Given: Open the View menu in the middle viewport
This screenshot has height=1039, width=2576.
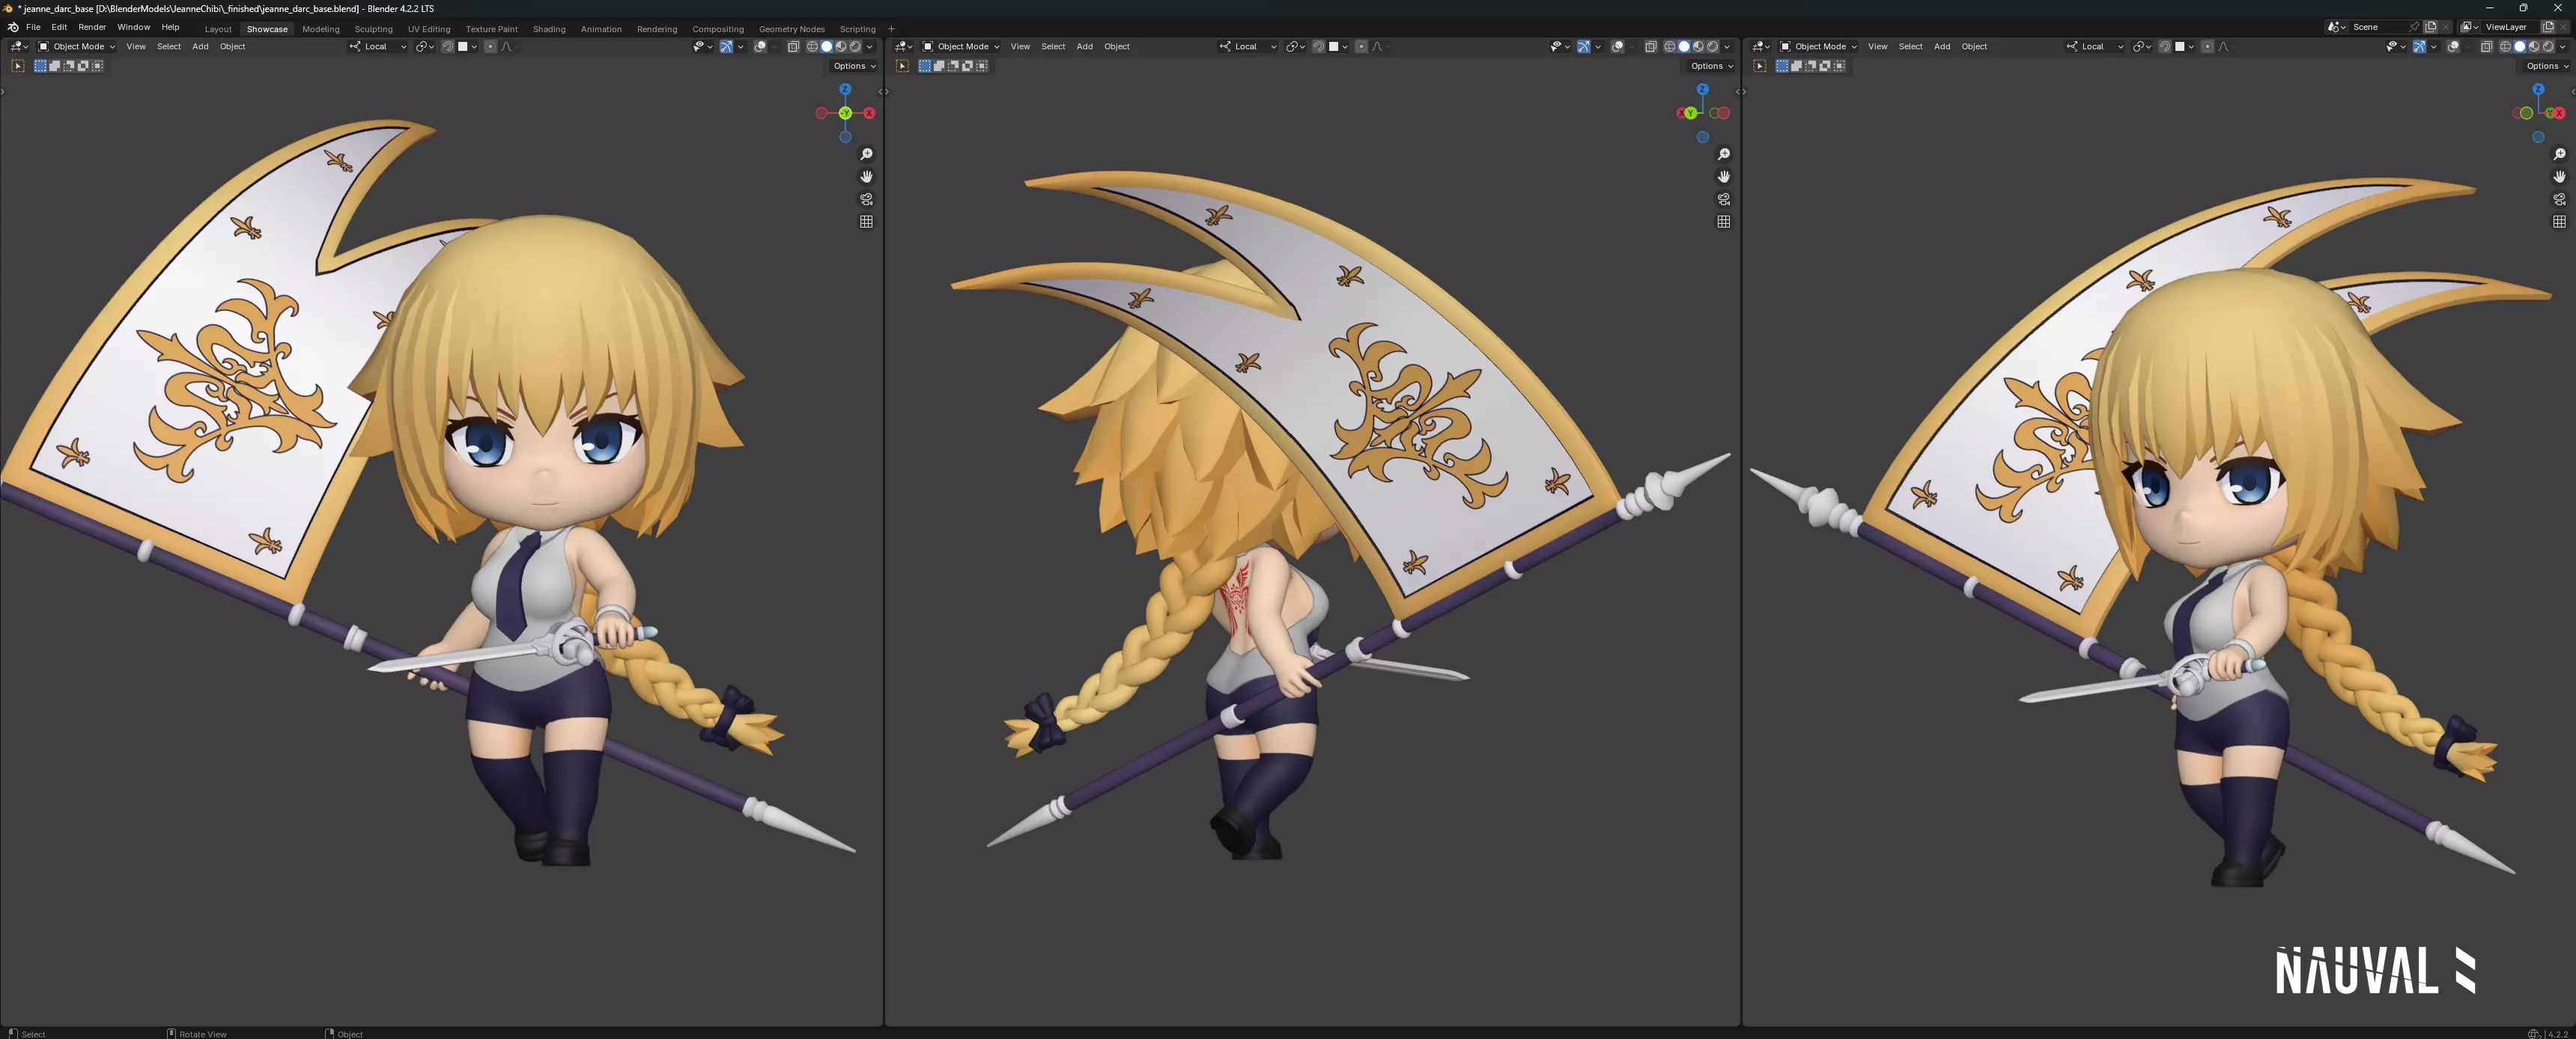Looking at the screenshot, I should (x=1020, y=46).
